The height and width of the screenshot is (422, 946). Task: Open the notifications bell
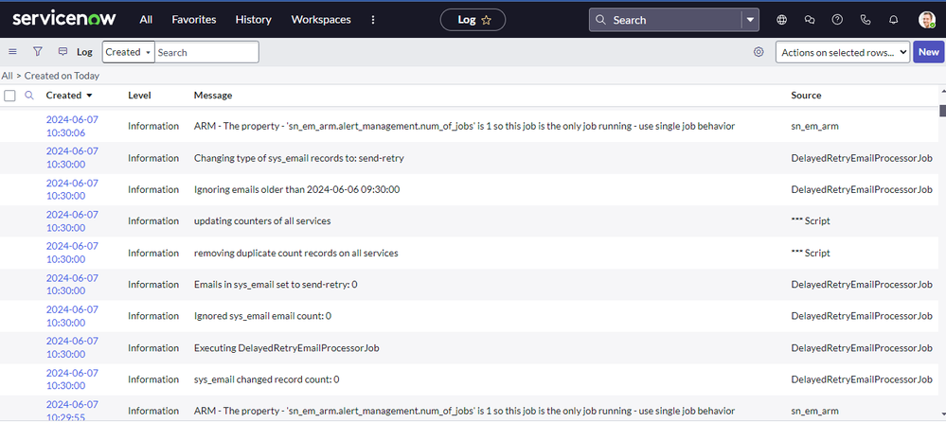point(894,20)
